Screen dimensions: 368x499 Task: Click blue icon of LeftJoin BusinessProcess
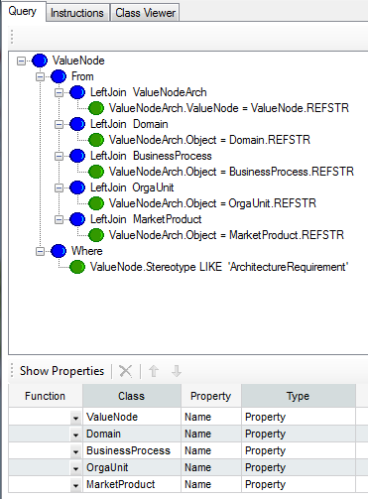click(77, 156)
